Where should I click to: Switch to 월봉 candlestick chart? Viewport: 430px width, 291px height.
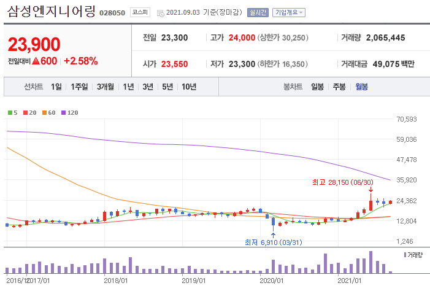pos(361,87)
